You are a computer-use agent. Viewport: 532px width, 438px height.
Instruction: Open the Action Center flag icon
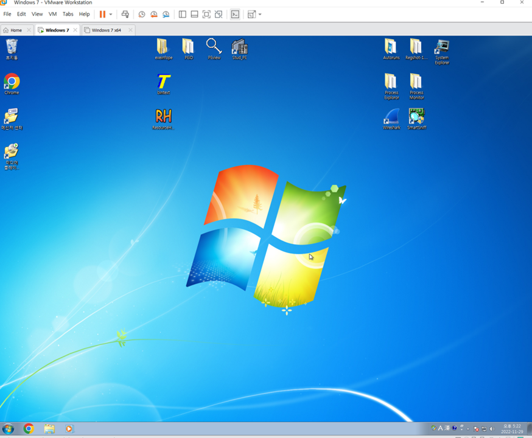pyautogui.click(x=476, y=429)
